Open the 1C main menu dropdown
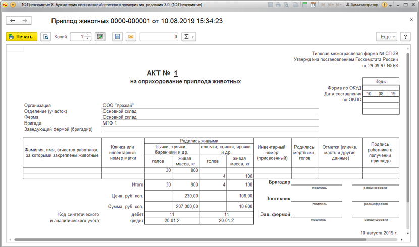The image size is (419, 247). coord(13,5)
